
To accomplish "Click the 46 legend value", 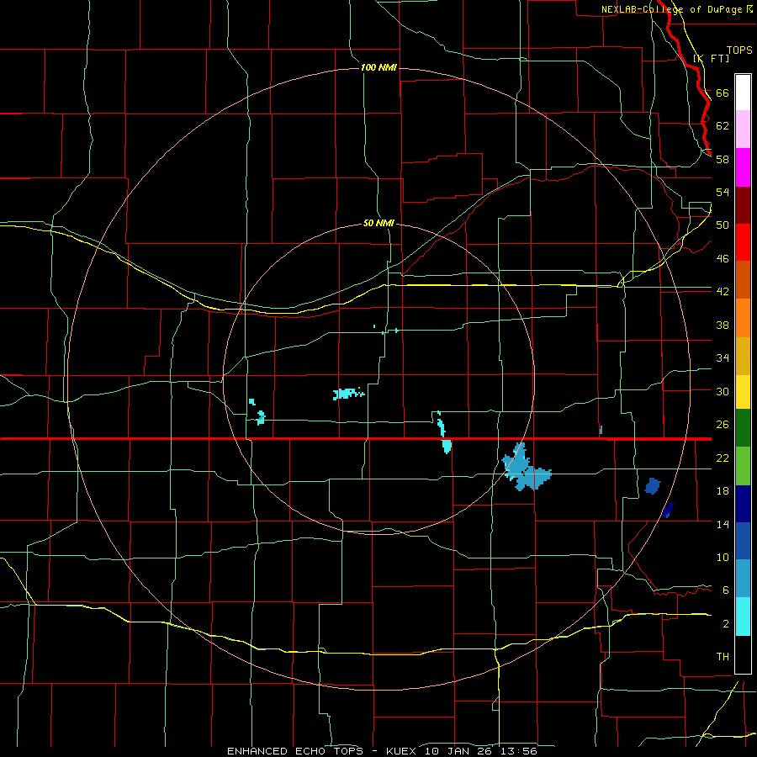I will point(723,259).
